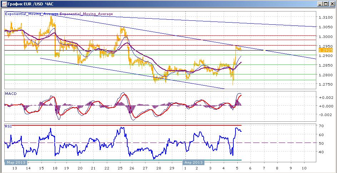Click the 1.3100 price axis label
337x173 pixels.
pyautogui.click(x=326, y=17)
